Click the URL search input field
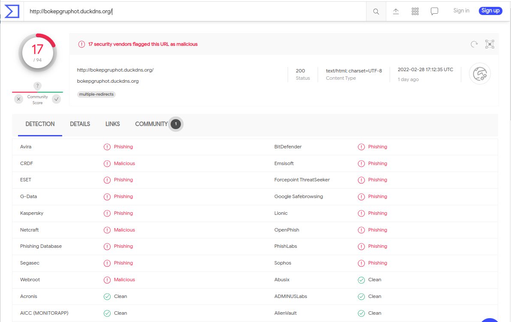Image resolution: width=511 pixels, height=322 pixels. 195,12
